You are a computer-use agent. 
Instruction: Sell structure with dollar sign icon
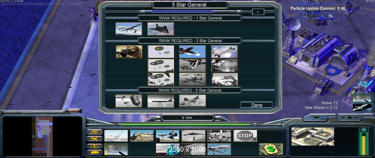271,149
